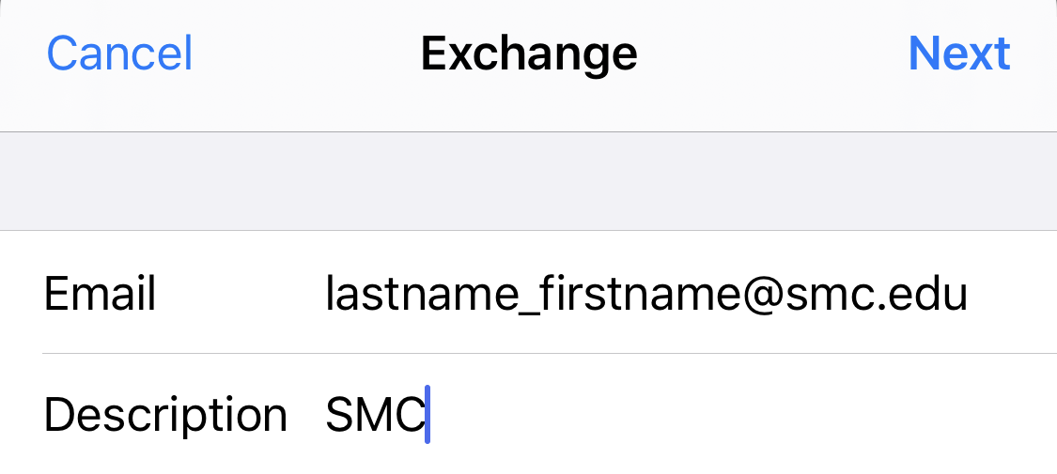
Task: Click blank space right of email address
Action: (x=1013, y=295)
